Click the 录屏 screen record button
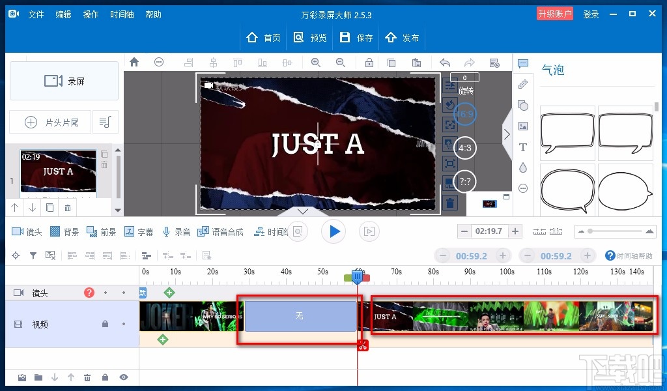 [64, 81]
